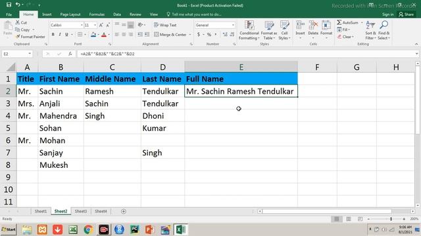
Task: Click the Undo arrow icon
Action: point(18,5)
